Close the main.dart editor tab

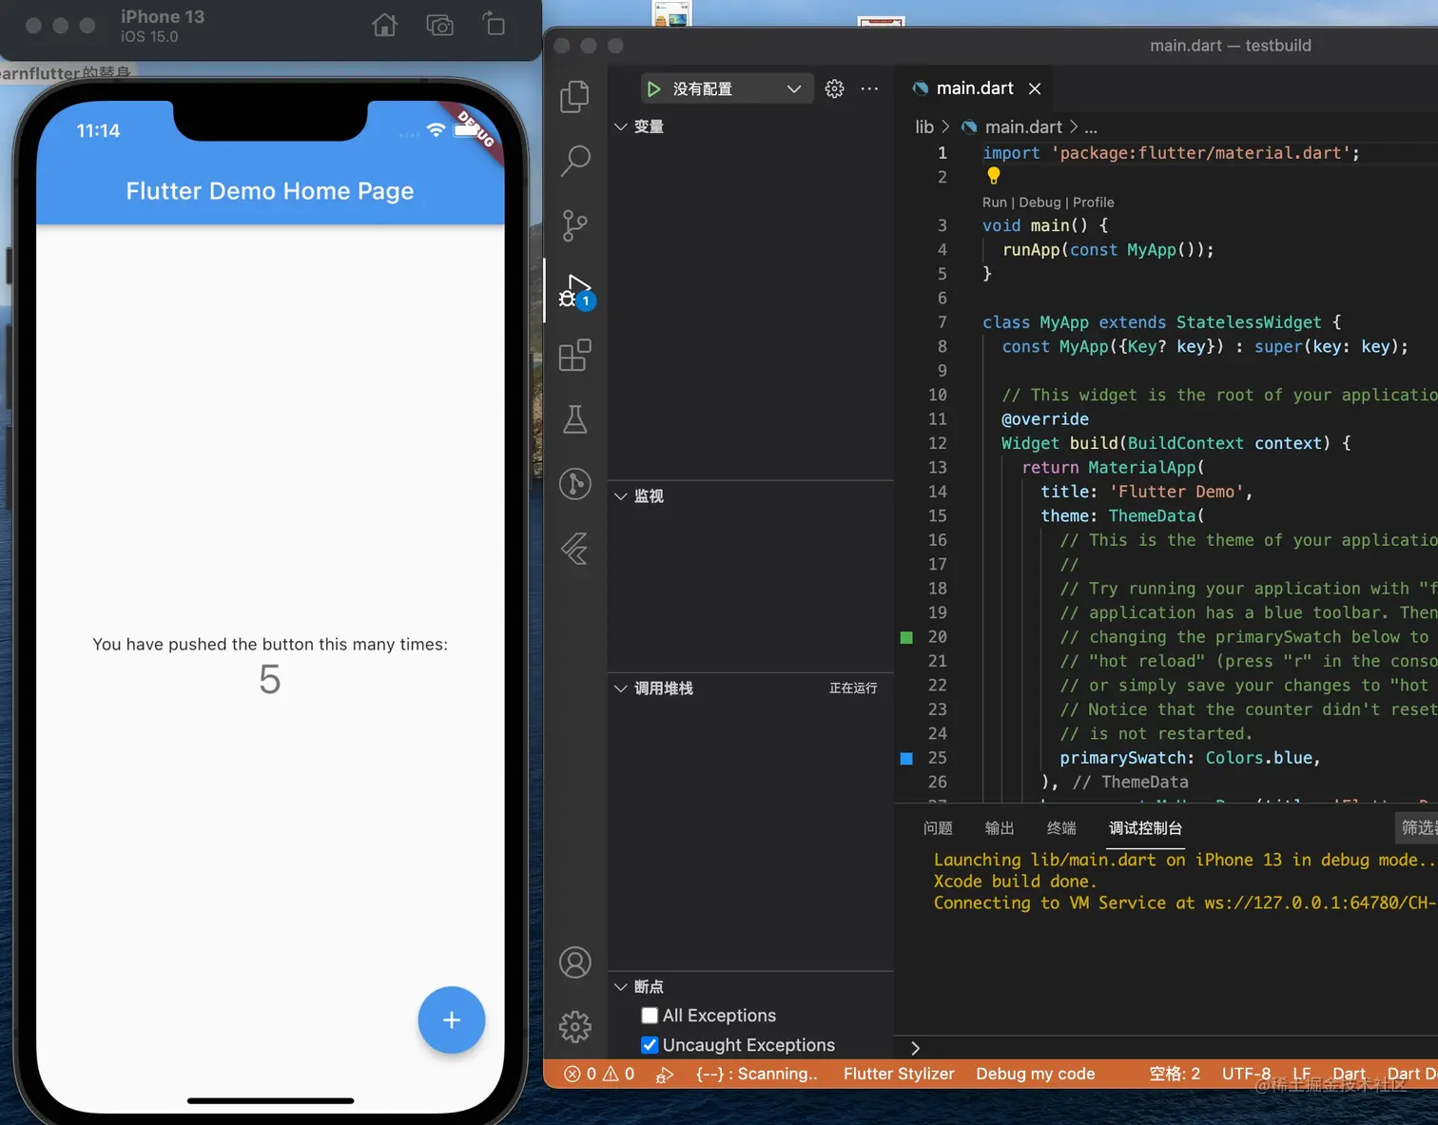click(1035, 88)
